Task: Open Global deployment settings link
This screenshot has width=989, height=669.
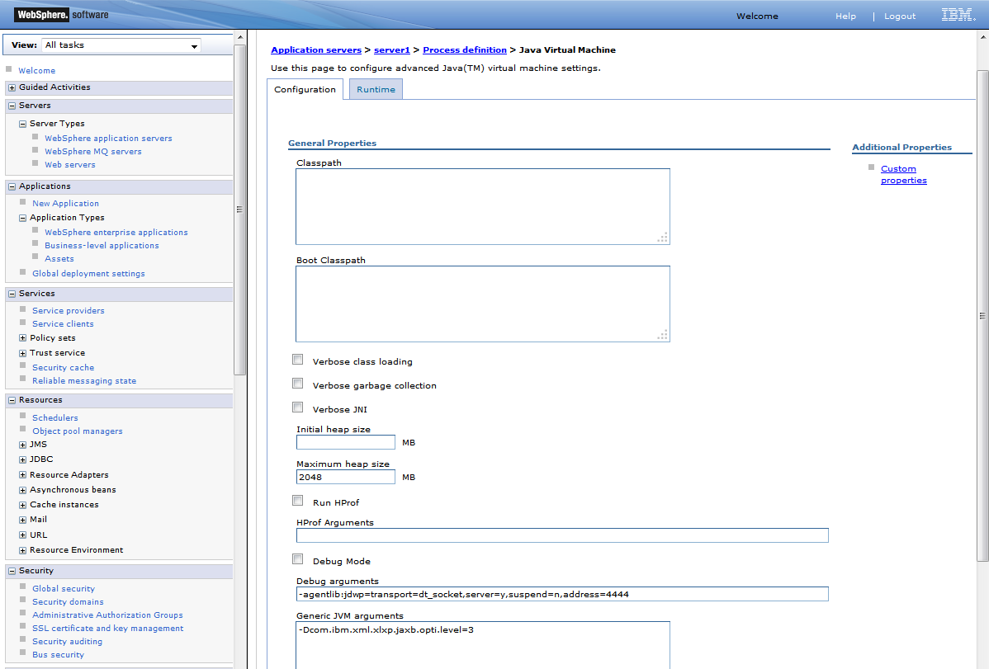Action: tap(89, 274)
